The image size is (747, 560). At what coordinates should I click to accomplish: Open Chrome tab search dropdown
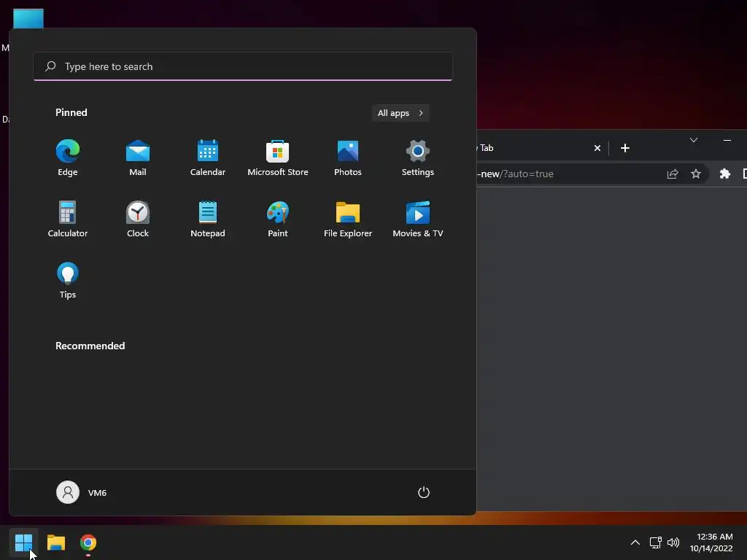point(694,140)
